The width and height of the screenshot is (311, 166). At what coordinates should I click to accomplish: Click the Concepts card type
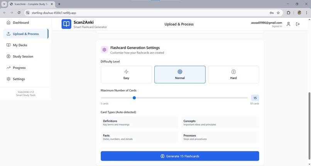tap(220, 123)
